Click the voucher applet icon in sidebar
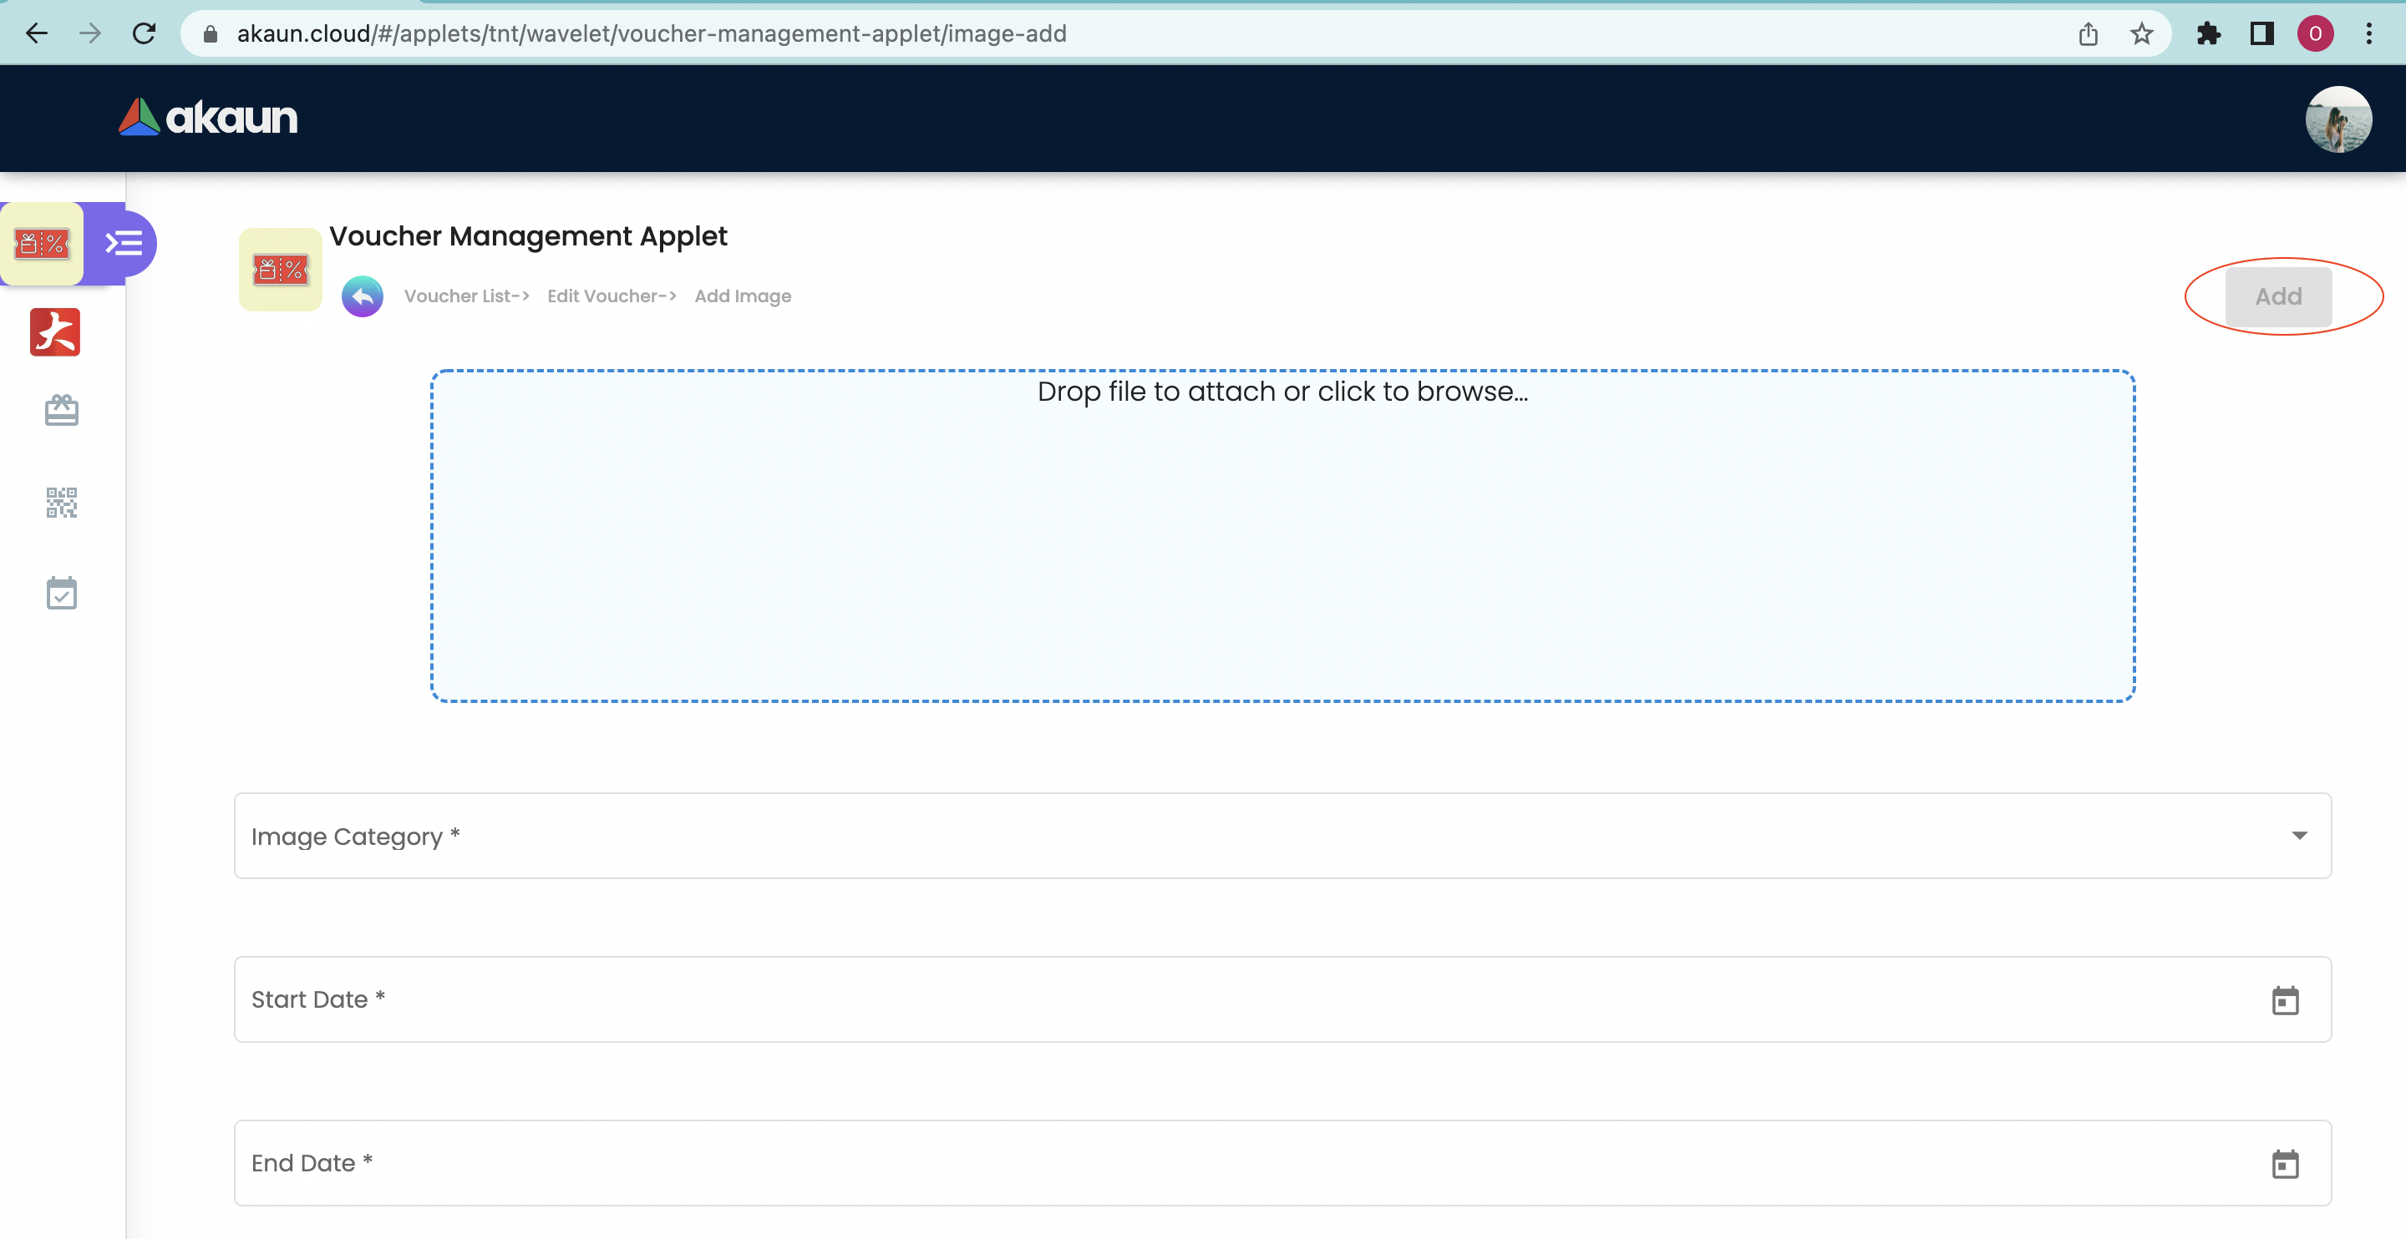Image resolution: width=2406 pixels, height=1239 pixels. (42, 244)
